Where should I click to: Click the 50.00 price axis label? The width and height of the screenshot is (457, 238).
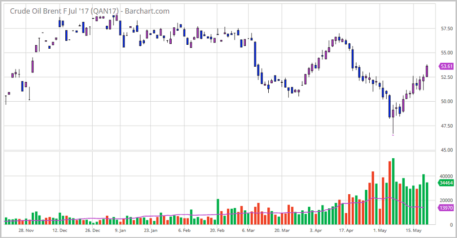coord(447,101)
